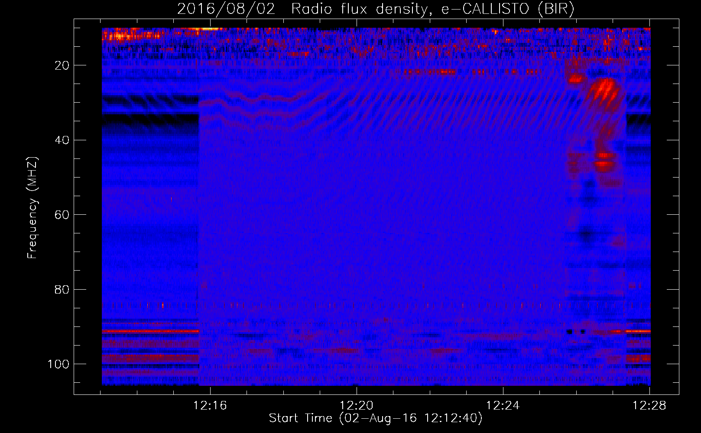
Task: Click the bright red horizontal line near 91 MHz
Action: (150, 331)
